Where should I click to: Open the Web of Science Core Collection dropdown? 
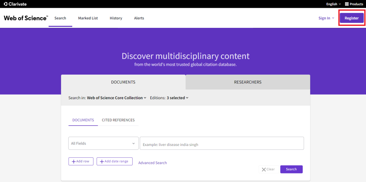point(117,98)
